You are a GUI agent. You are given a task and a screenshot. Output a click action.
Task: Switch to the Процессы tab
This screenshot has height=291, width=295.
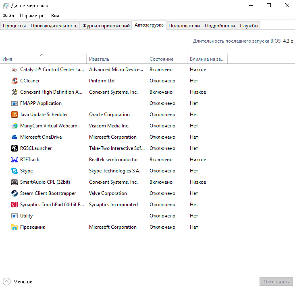point(14,26)
